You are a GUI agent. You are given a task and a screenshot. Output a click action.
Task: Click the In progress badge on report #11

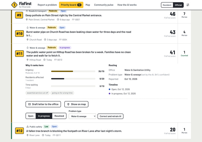pyautogui.click(x=65, y=48)
